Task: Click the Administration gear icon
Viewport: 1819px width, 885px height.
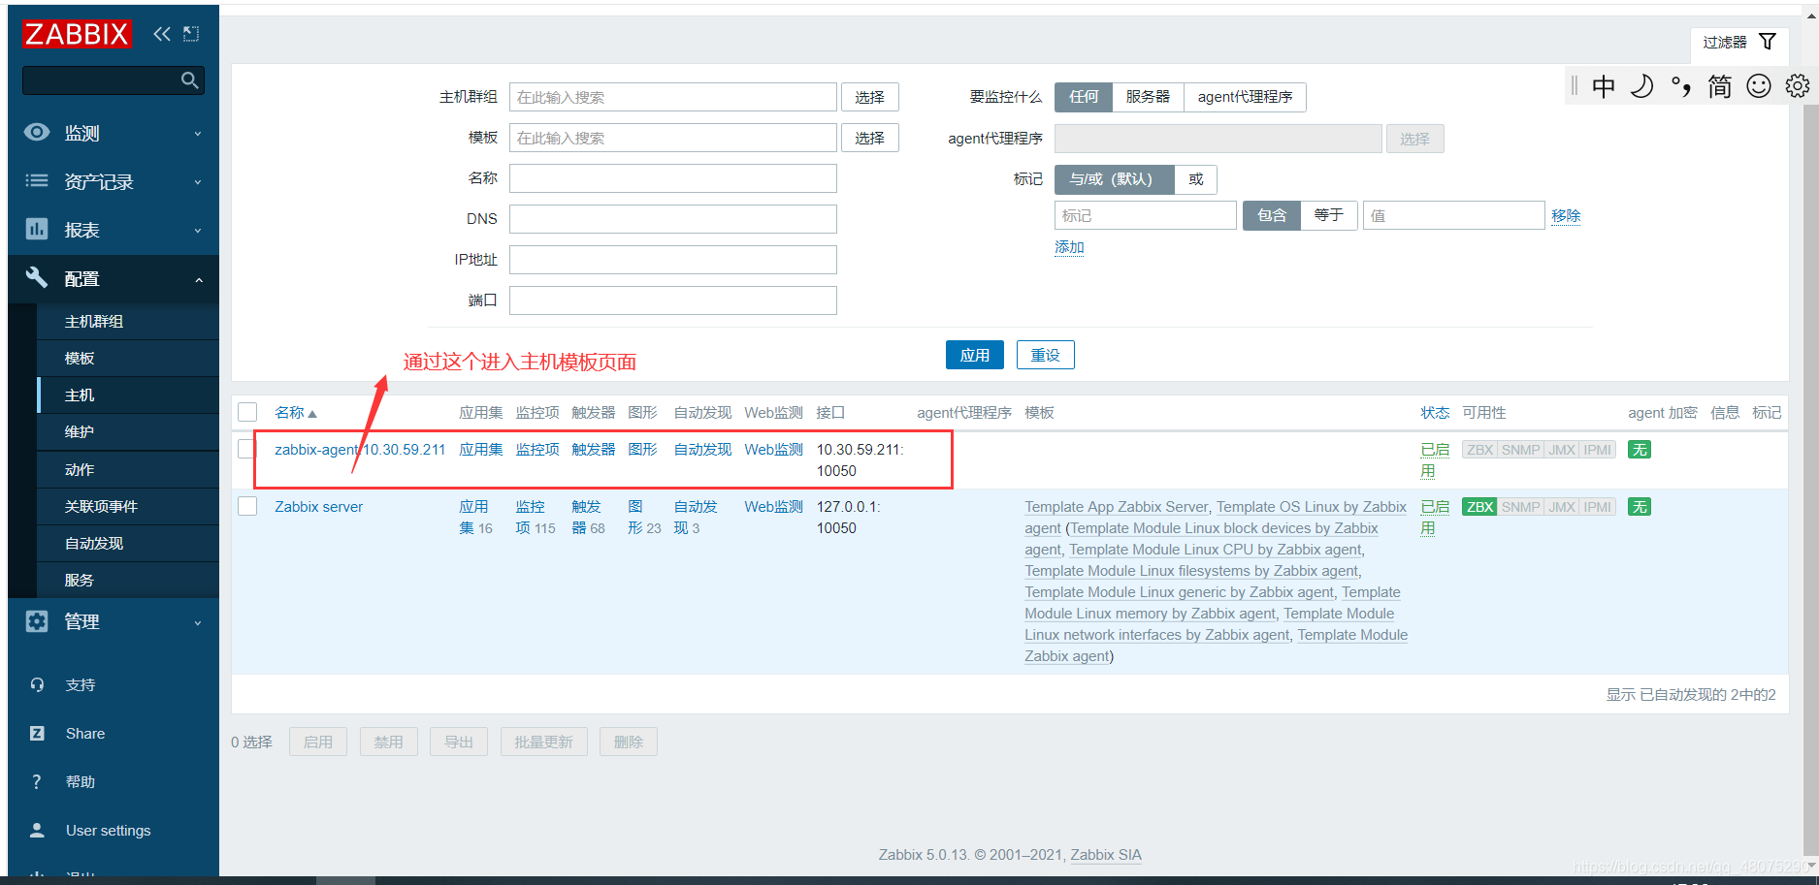Action: point(37,621)
